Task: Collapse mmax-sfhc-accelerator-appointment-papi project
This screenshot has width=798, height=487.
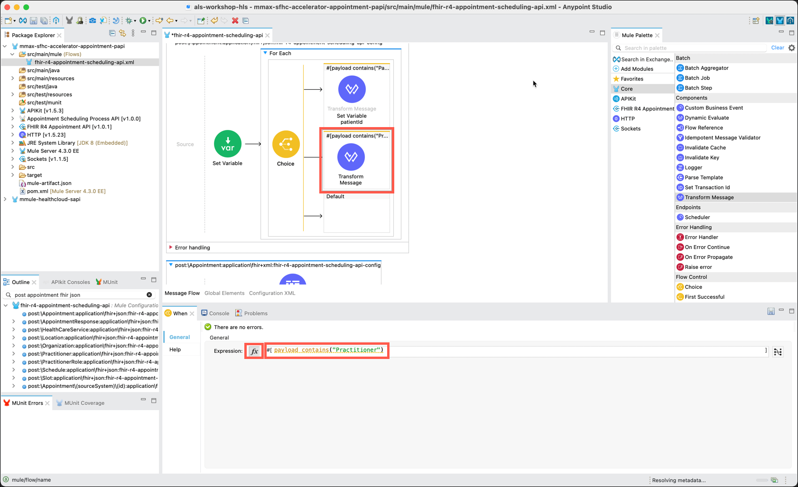Action: coord(5,46)
